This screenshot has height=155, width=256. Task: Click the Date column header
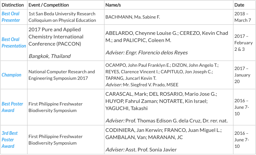tap(239, 5)
